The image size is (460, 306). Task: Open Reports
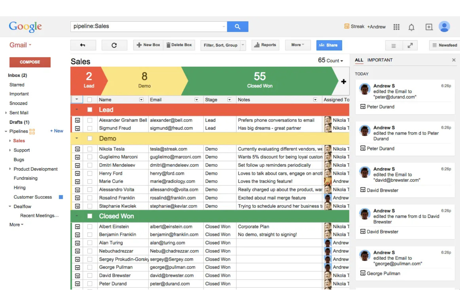pos(265,45)
